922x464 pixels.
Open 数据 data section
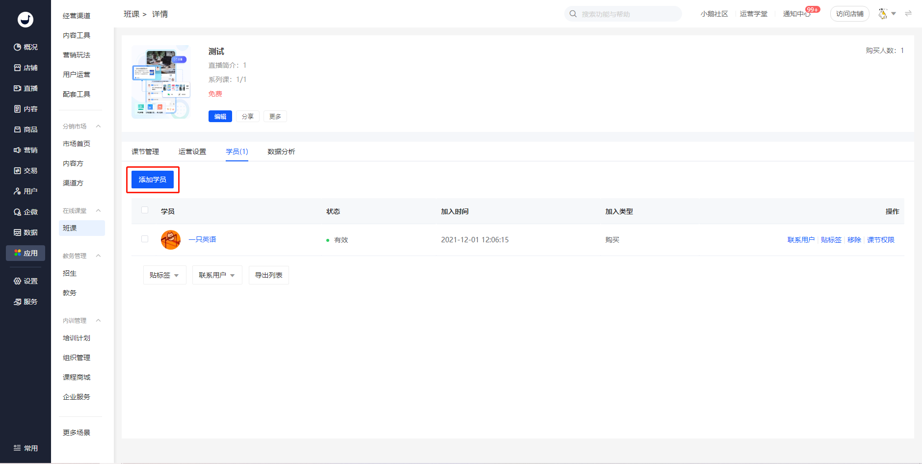click(x=26, y=232)
